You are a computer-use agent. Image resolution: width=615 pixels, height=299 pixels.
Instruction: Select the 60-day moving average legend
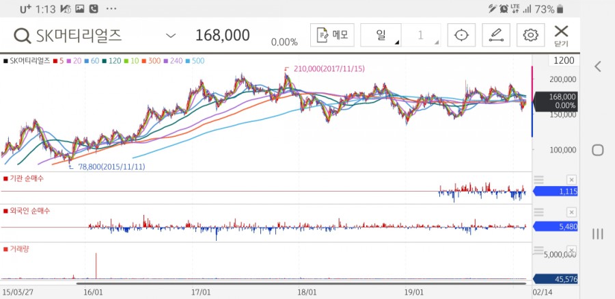[x=91, y=61]
